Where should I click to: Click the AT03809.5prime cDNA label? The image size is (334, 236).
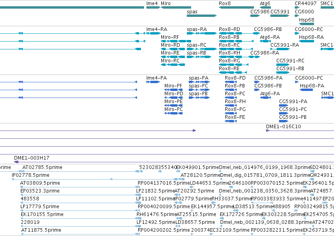click(40, 183)
